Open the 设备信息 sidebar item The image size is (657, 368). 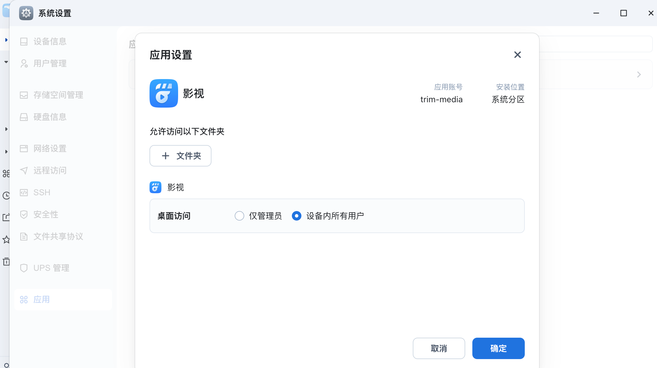(50, 42)
